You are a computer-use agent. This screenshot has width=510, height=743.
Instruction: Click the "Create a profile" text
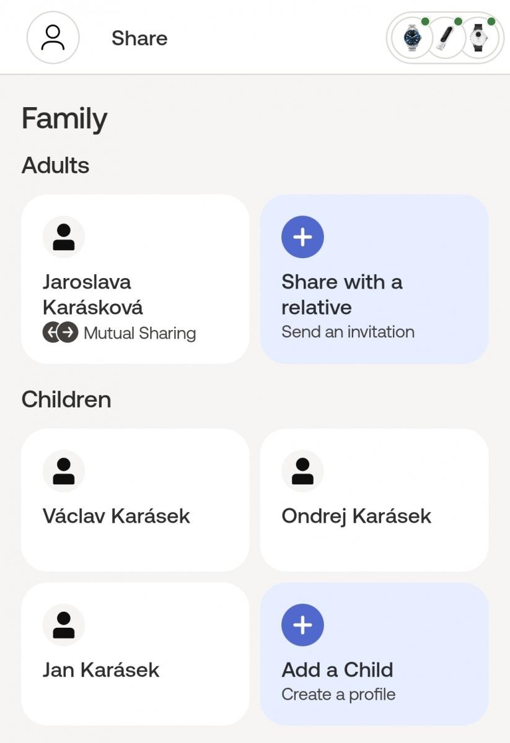click(338, 694)
